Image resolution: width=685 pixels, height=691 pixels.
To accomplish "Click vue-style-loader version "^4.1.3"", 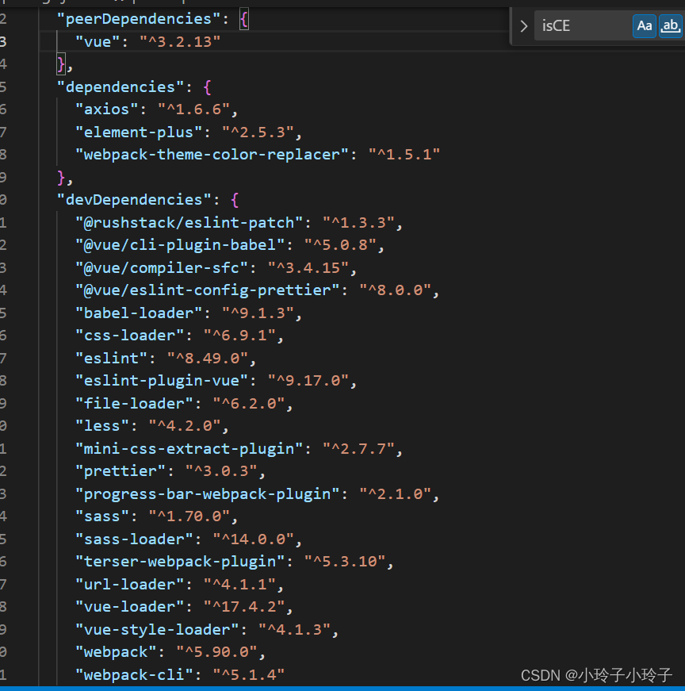I will (x=294, y=630).
